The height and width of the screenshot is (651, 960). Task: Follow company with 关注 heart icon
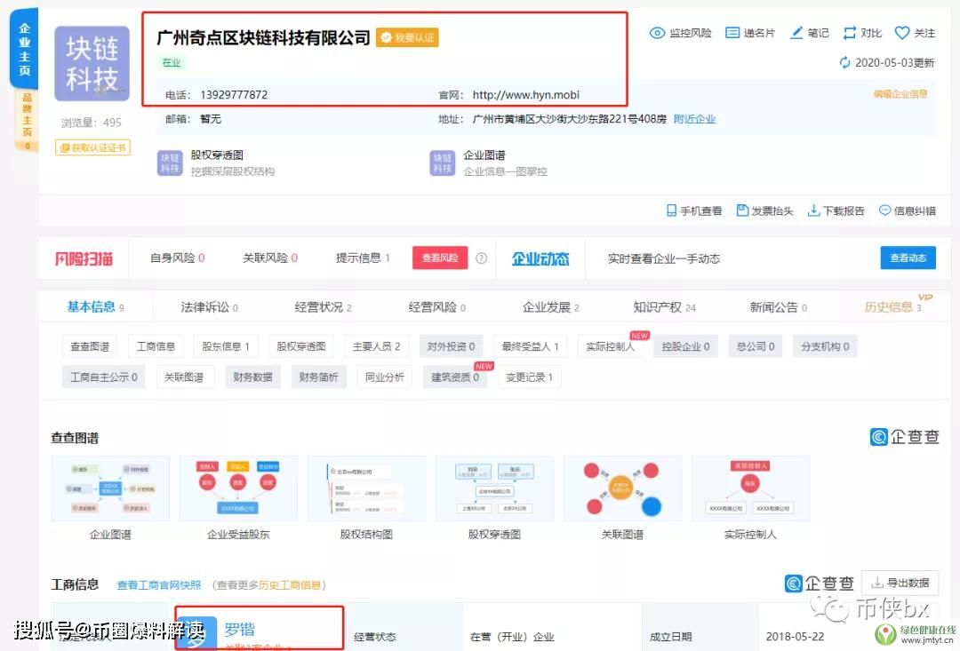click(902, 33)
